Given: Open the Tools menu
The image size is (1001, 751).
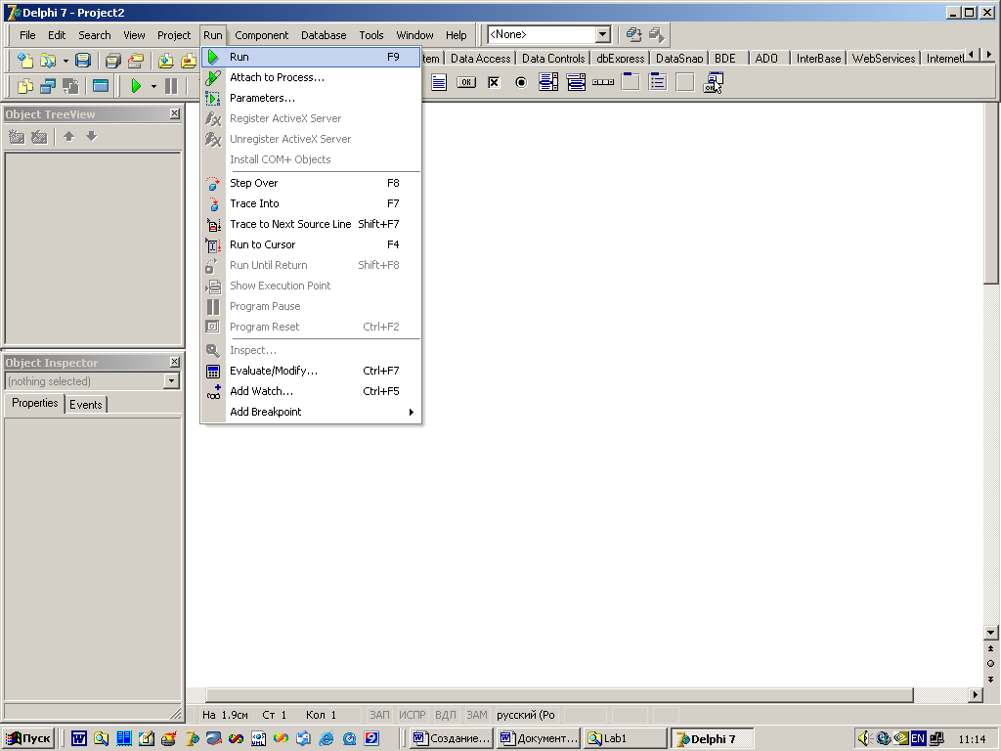Looking at the screenshot, I should [370, 35].
